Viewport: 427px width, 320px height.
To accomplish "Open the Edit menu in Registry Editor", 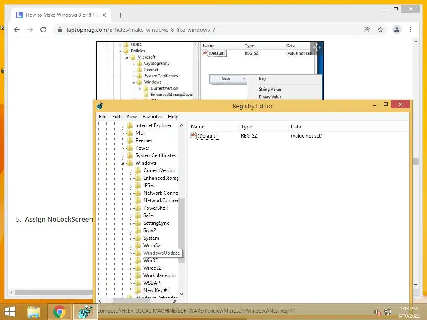I will point(116,117).
